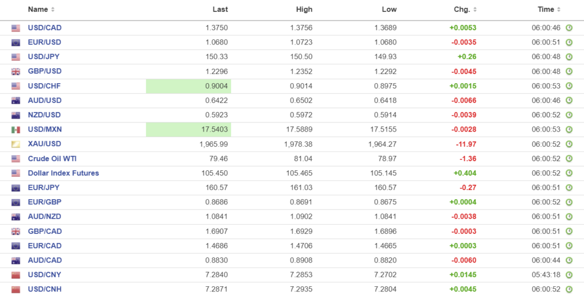Viewport: 584px width, 296px height.
Task: Click the gold bar icon beside XAU/USD
Action: [16, 145]
